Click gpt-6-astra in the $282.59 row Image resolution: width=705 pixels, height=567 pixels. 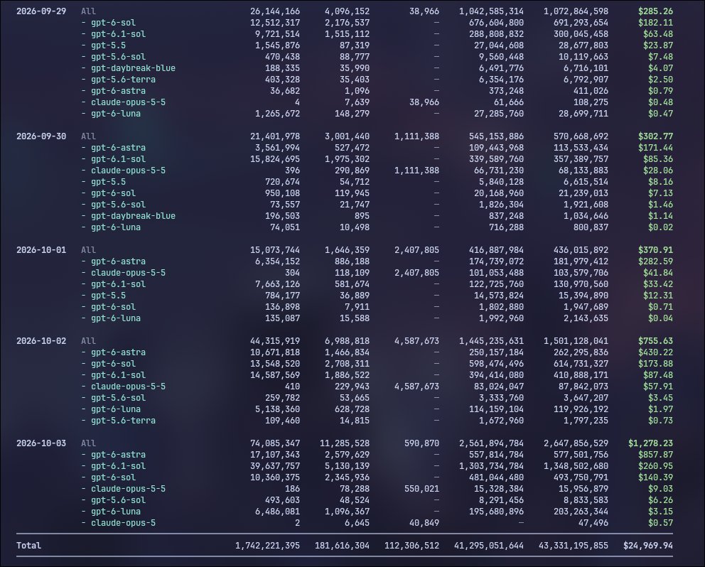(118, 261)
